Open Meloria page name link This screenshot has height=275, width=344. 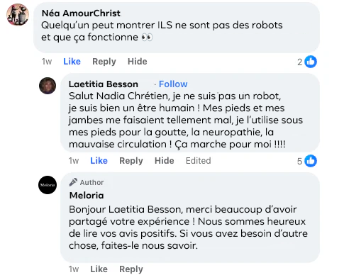click(x=87, y=196)
